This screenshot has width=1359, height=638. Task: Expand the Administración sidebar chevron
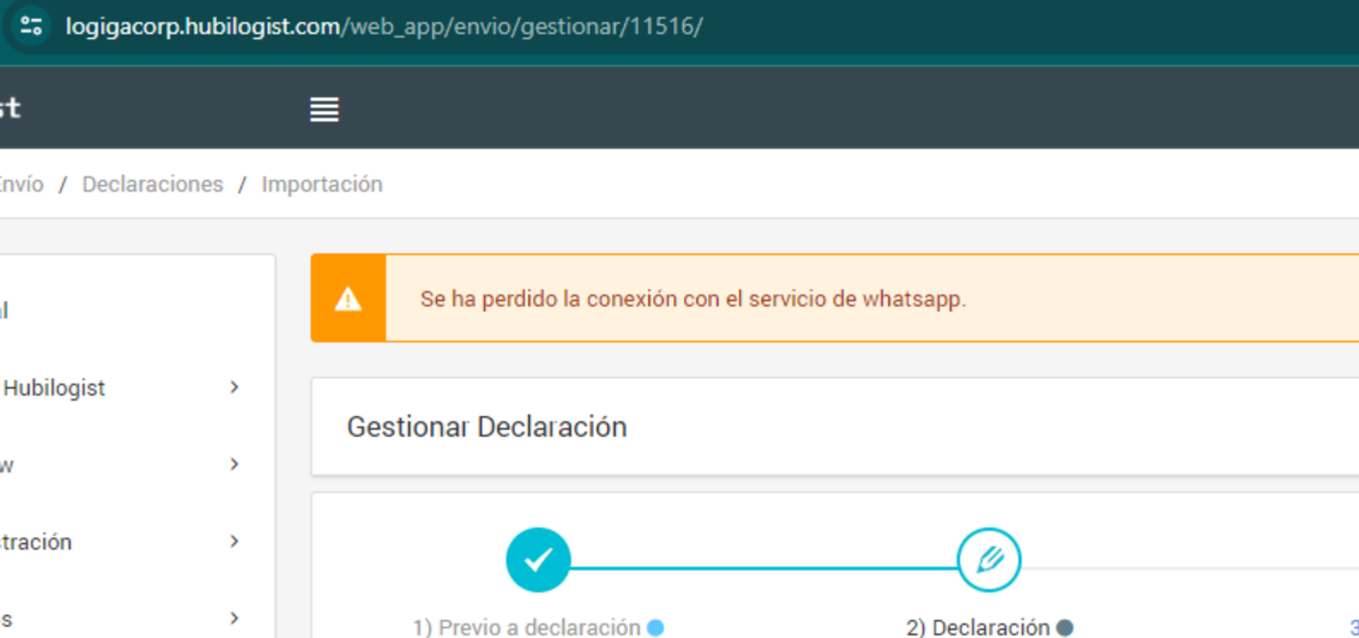[234, 541]
